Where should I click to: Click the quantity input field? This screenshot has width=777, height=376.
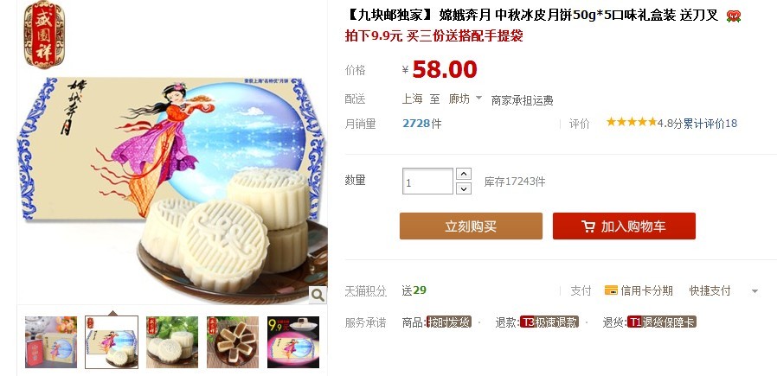click(427, 181)
